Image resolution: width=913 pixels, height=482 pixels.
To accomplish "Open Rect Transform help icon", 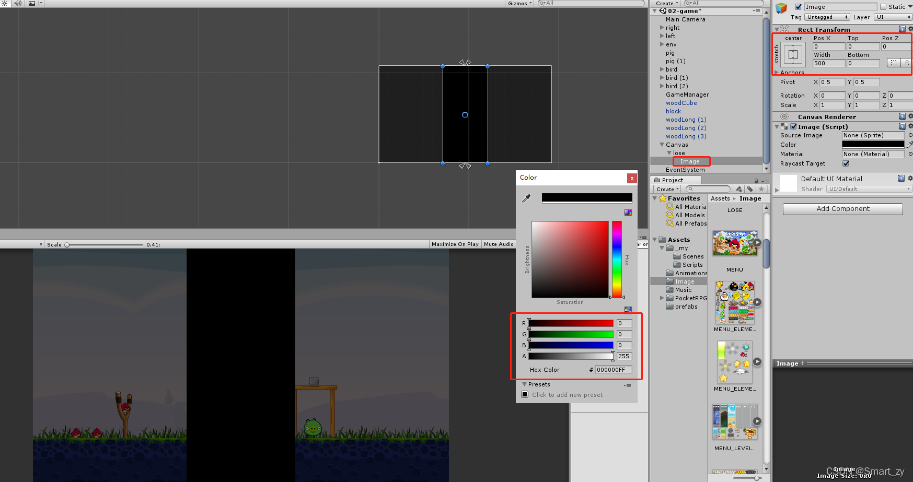I will pyautogui.click(x=902, y=29).
